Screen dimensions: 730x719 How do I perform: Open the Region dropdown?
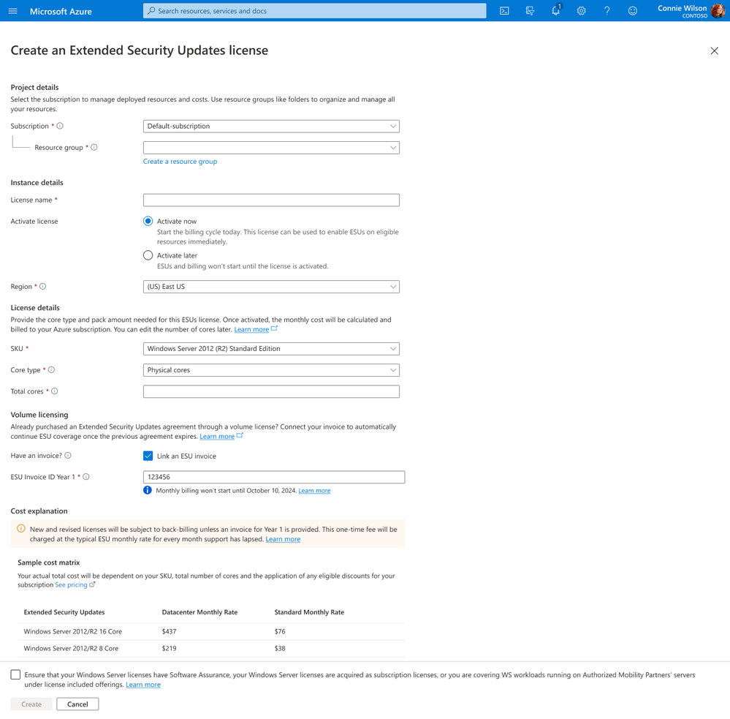pos(271,287)
